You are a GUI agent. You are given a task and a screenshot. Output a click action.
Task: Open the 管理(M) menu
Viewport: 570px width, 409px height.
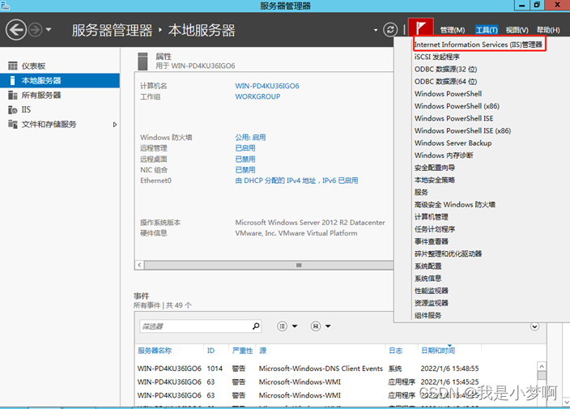click(x=453, y=30)
